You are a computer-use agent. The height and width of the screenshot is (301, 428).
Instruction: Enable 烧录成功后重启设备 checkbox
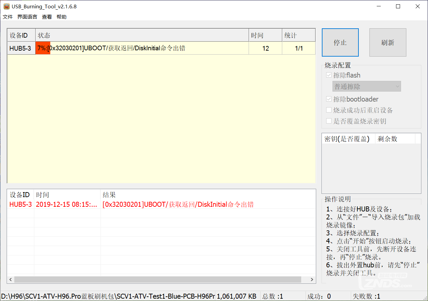click(329, 110)
